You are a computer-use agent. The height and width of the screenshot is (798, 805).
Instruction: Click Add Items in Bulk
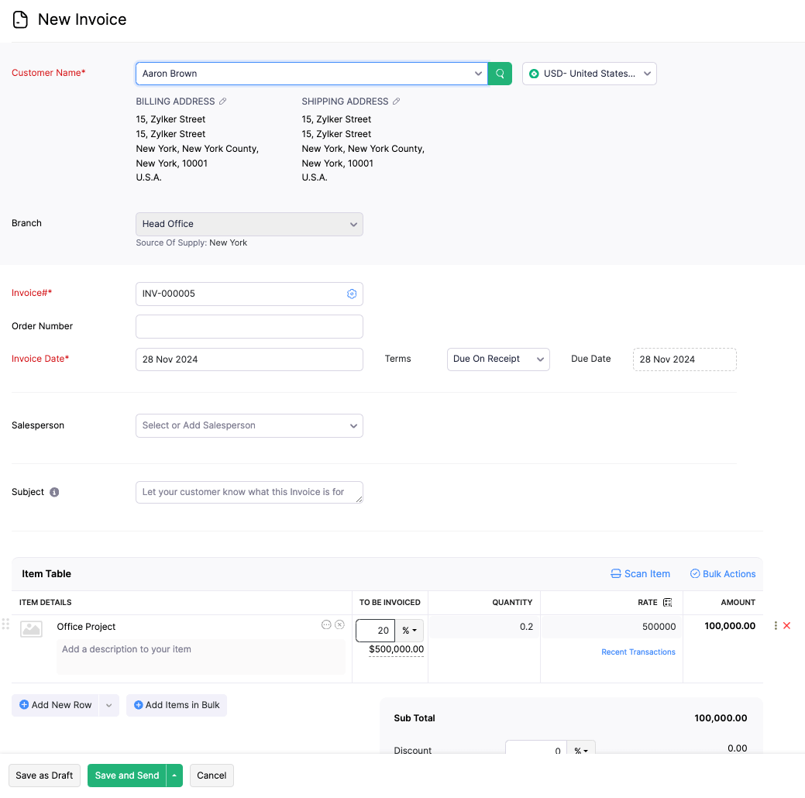[176, 705]
